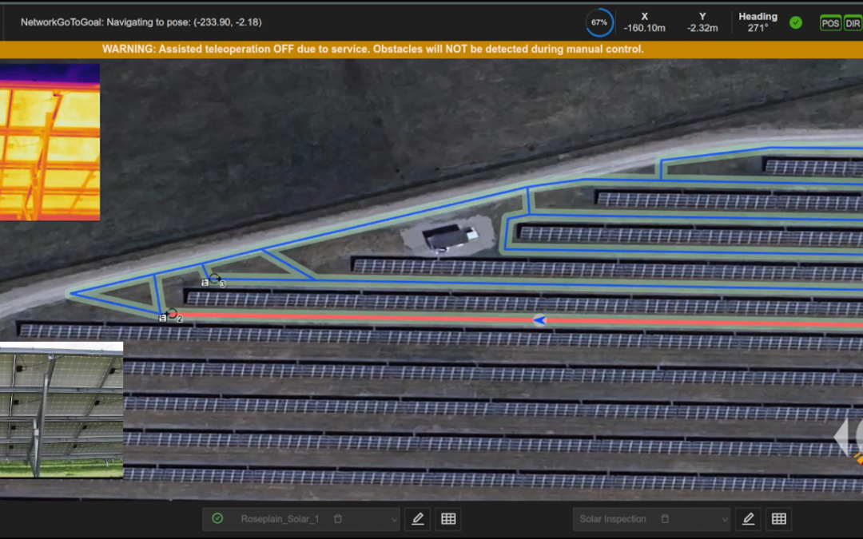
Task: Open the thermal camera thumbnail
Action: point(50,142)
